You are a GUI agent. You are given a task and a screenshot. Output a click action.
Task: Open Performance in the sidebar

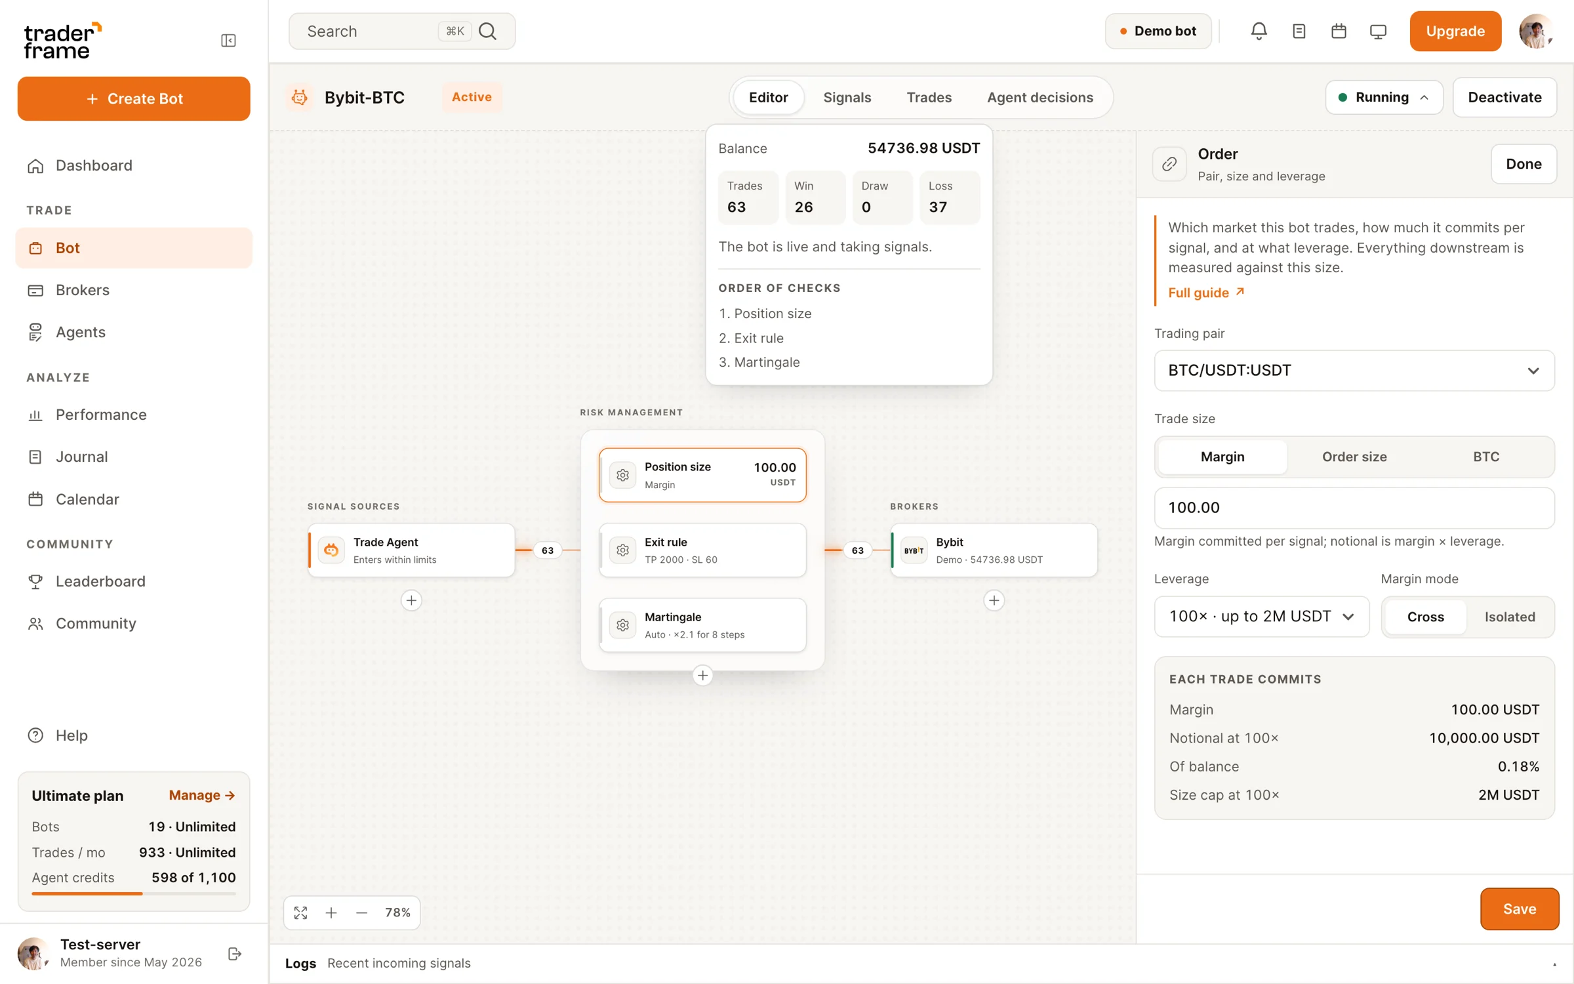pos(134,415)
